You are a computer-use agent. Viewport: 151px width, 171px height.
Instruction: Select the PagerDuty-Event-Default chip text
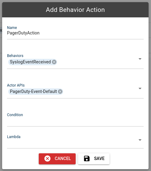tap(33, 91)
